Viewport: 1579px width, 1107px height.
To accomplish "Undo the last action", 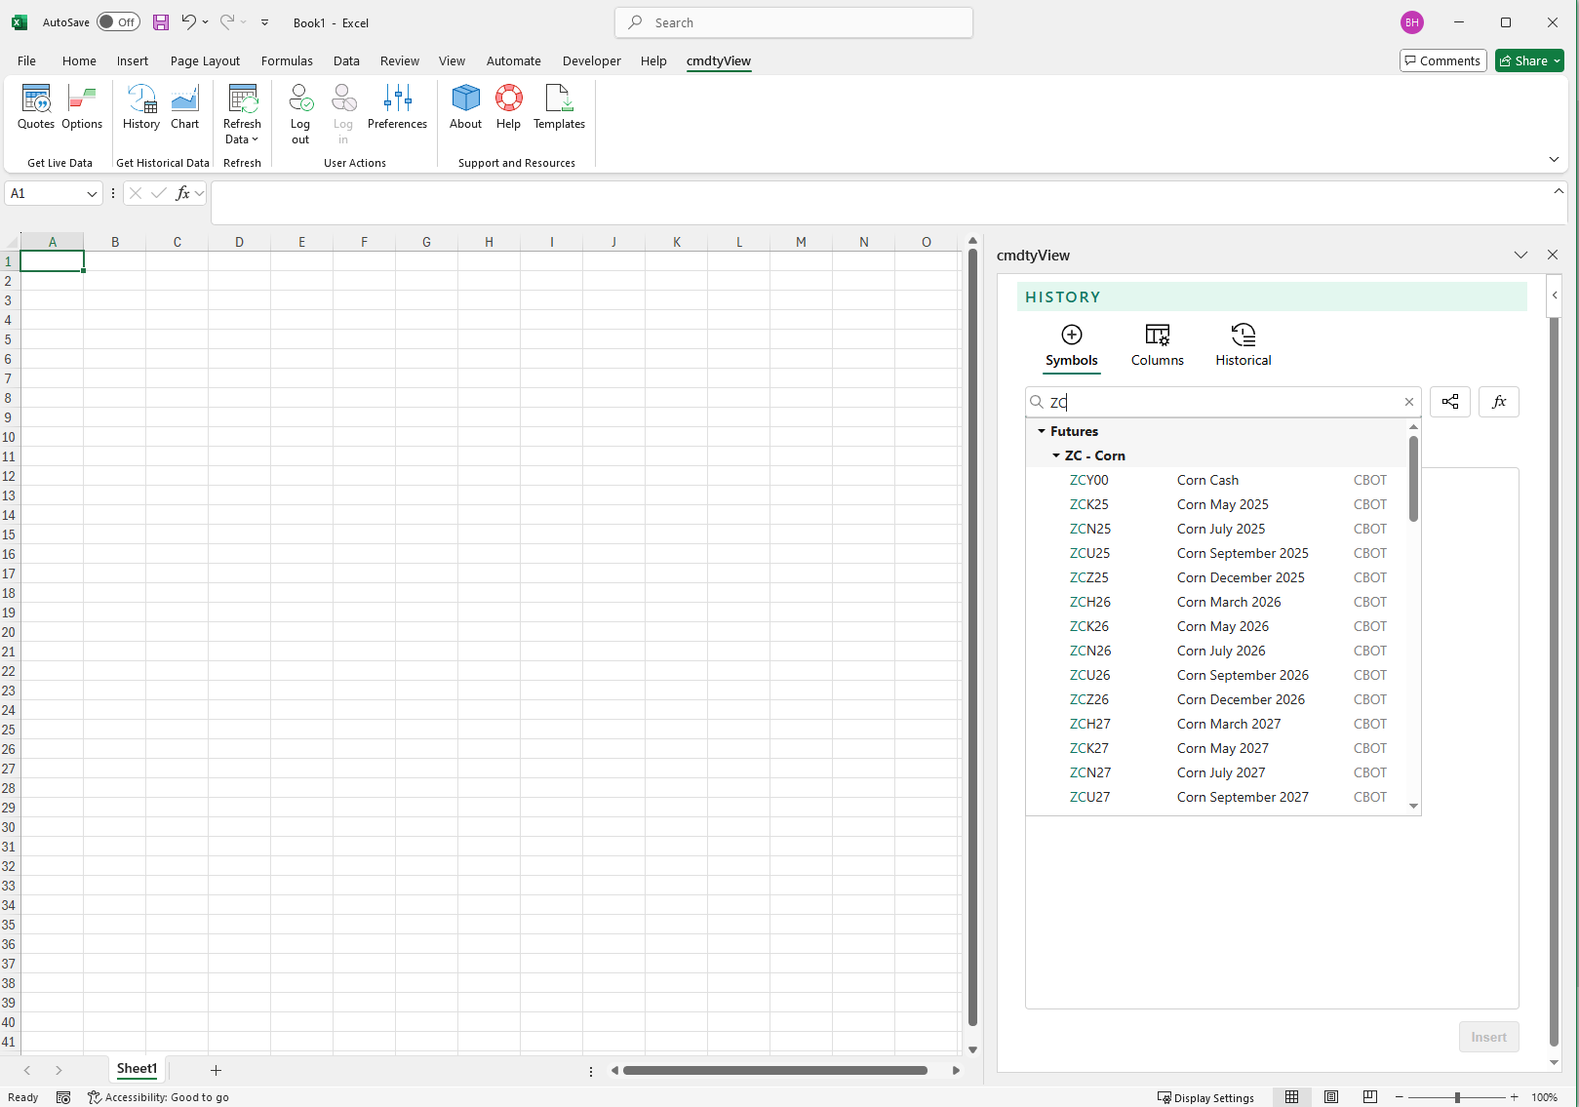I will tap(188, 22).
